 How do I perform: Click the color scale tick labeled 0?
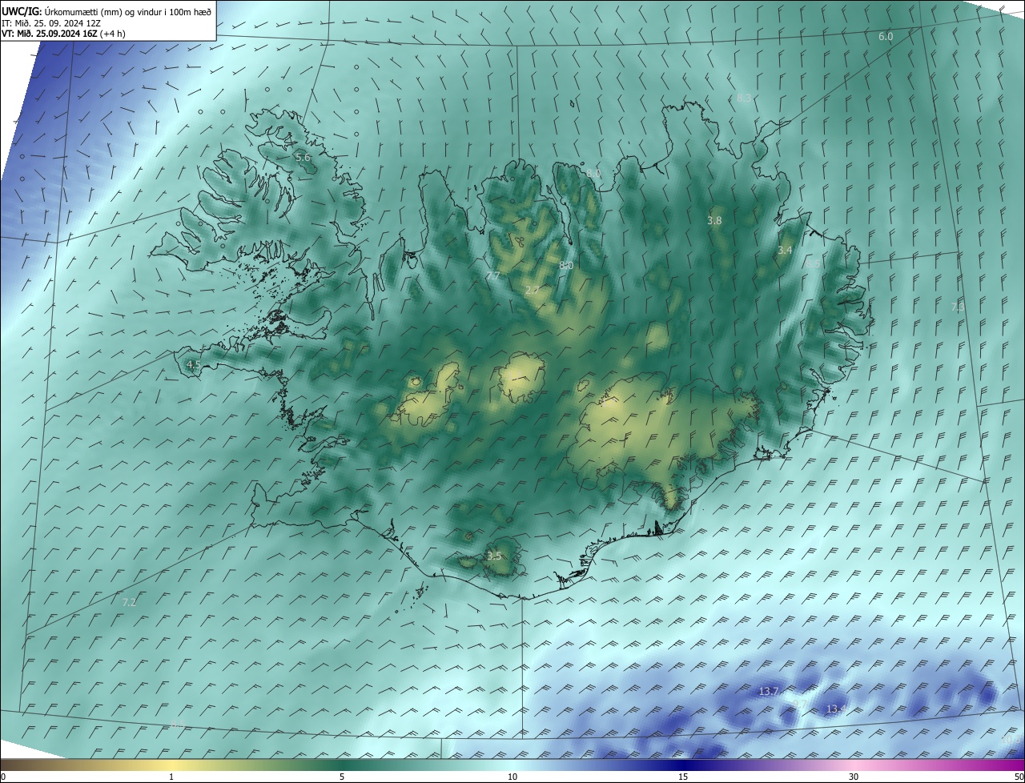[2, 777]
